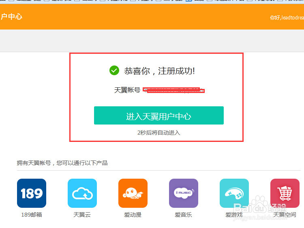Open the 天翼空间 shopping cart icon
The image size is (304, 228).
[x=285, y=193]
